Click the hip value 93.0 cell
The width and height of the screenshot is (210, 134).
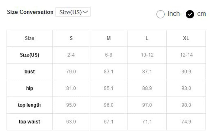[x=186, y=88]
